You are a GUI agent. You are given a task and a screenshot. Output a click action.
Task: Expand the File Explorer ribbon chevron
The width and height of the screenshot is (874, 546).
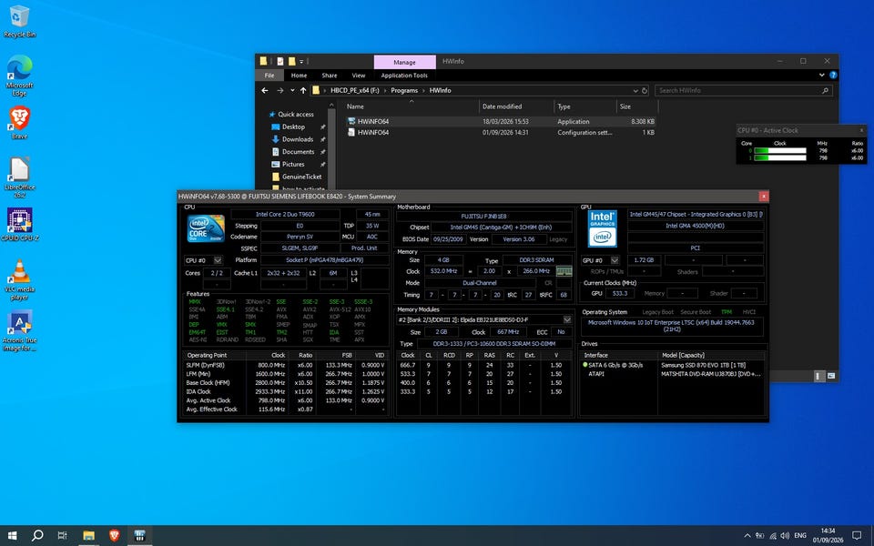click(x=821, y=75)
